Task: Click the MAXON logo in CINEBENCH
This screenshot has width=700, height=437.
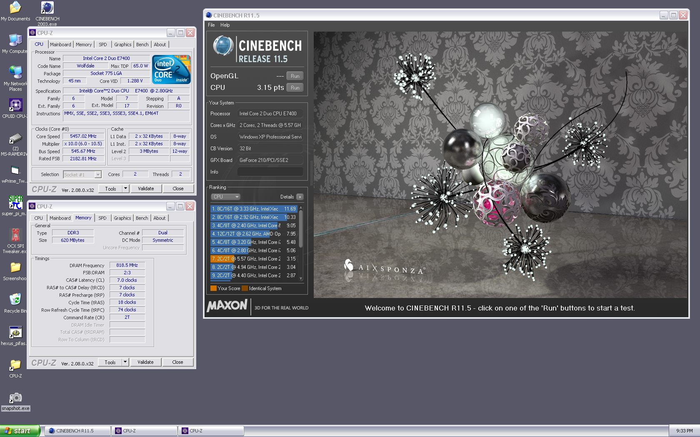Action: tap(227, 306)
